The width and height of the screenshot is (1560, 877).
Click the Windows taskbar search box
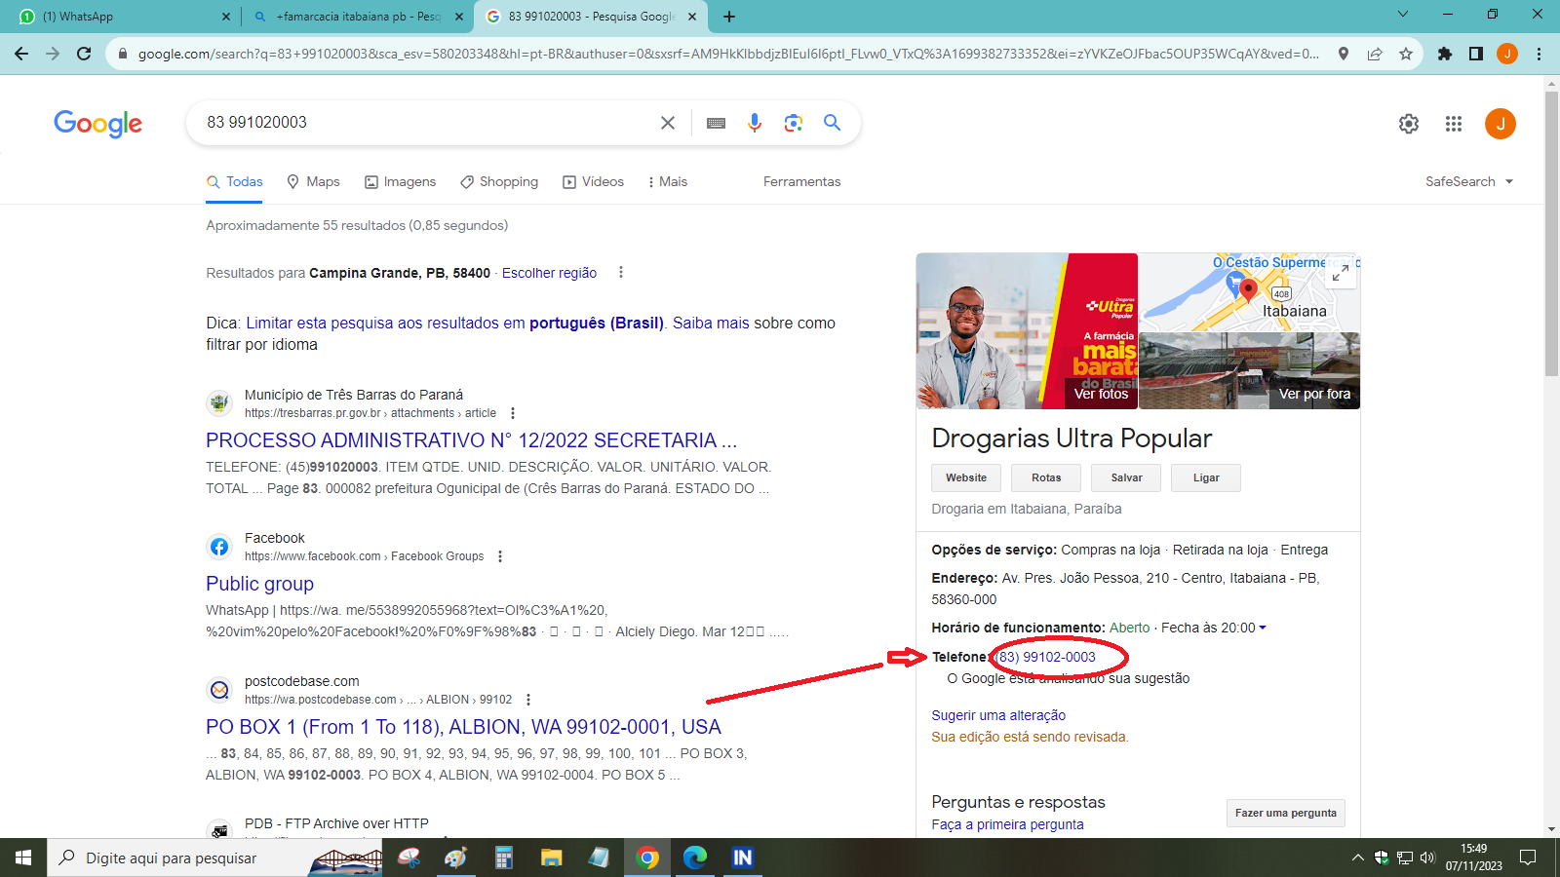pyautogui.click(x=215, y=858)
